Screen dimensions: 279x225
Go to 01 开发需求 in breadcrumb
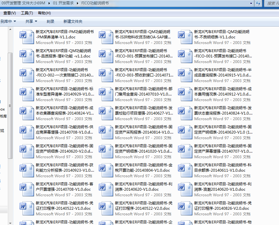pyautogui.click(x=63, y=3)
